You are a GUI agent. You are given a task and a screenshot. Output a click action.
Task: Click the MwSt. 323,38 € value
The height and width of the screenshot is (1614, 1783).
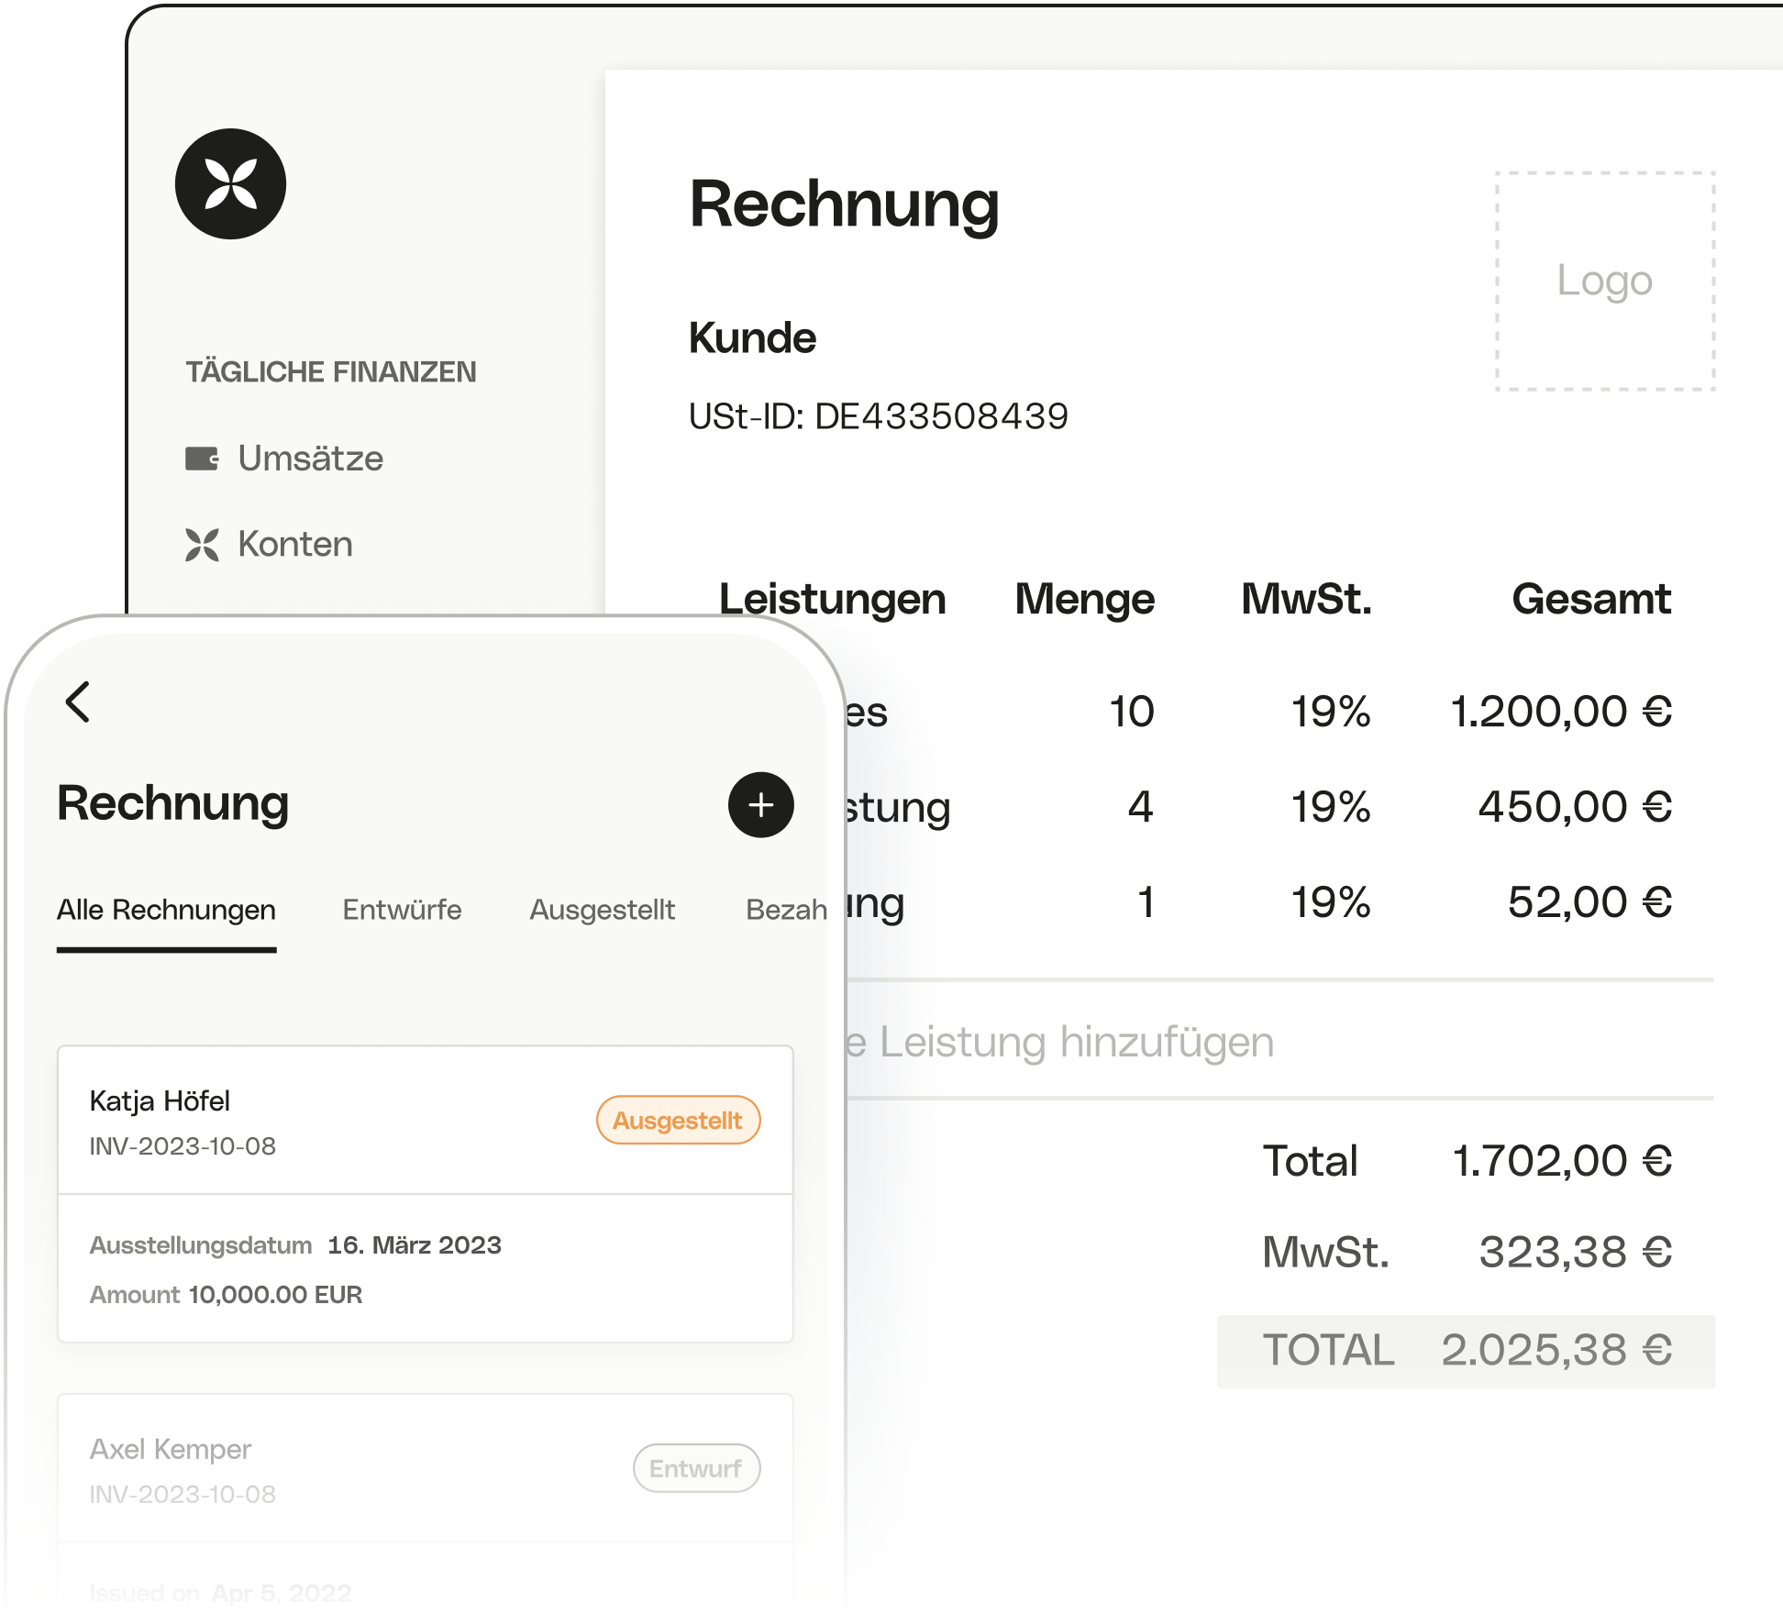coord(1576,1252)
